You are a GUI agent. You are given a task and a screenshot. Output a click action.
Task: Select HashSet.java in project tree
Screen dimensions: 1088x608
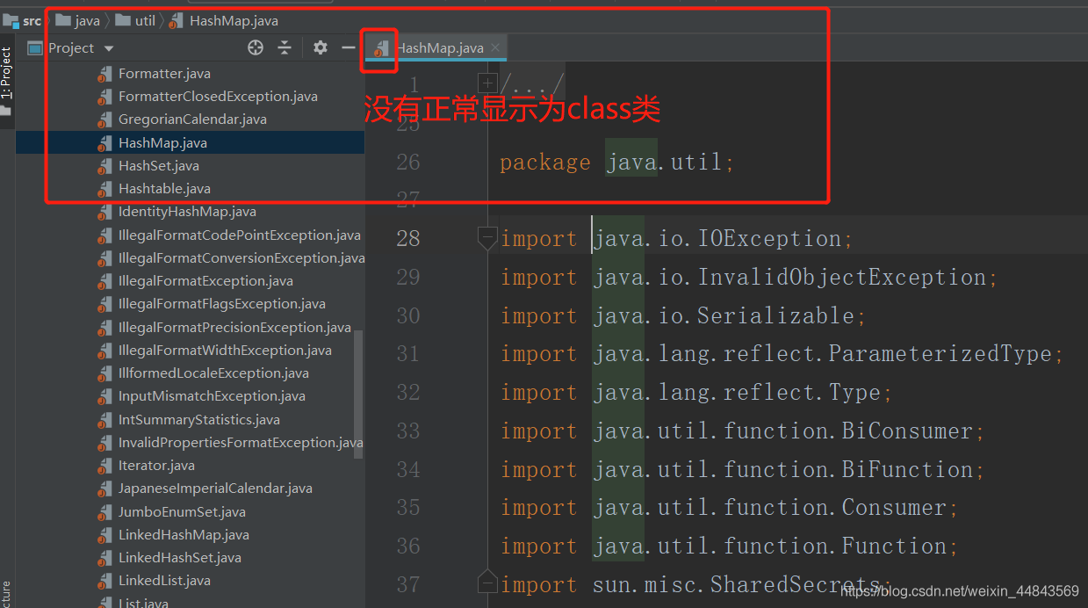point(159,166)
